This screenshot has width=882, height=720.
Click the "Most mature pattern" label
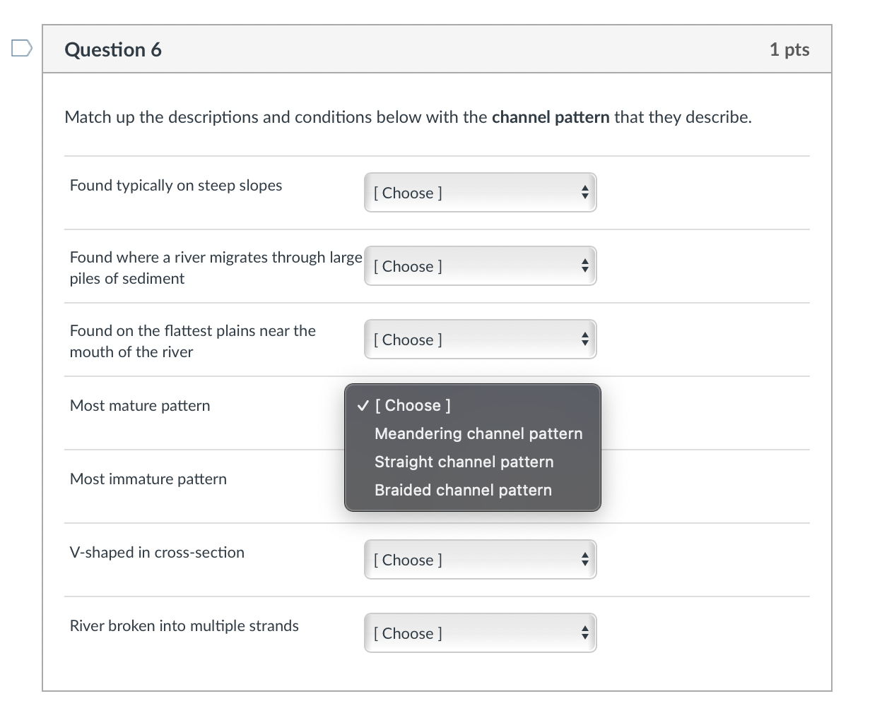[140, 406]
